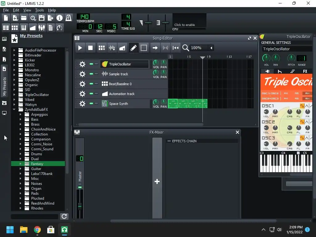Open the File menu
This screenshot has width=316, height=237.
[6, 10]
